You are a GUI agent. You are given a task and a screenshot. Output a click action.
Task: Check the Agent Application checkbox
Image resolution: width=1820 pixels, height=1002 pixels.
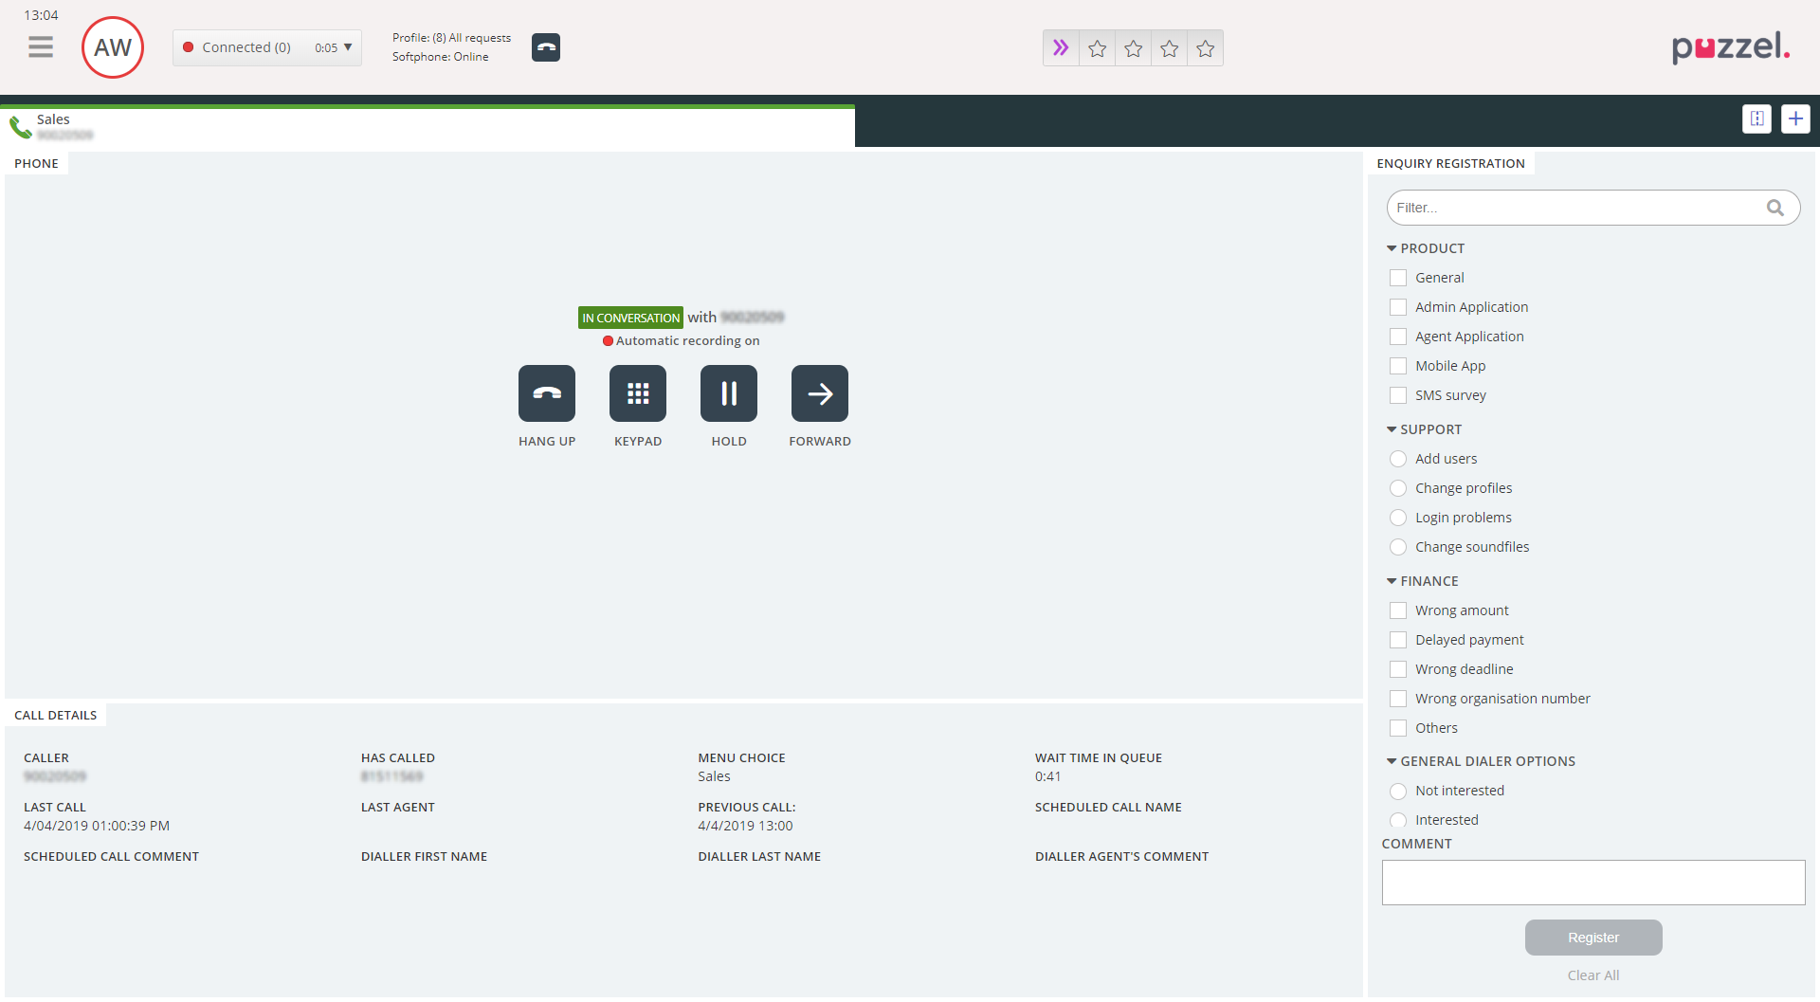pyautogui.click(x=1398, y=337)
